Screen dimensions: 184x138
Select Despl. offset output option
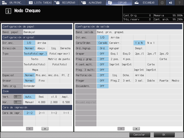tap(139, 48)
